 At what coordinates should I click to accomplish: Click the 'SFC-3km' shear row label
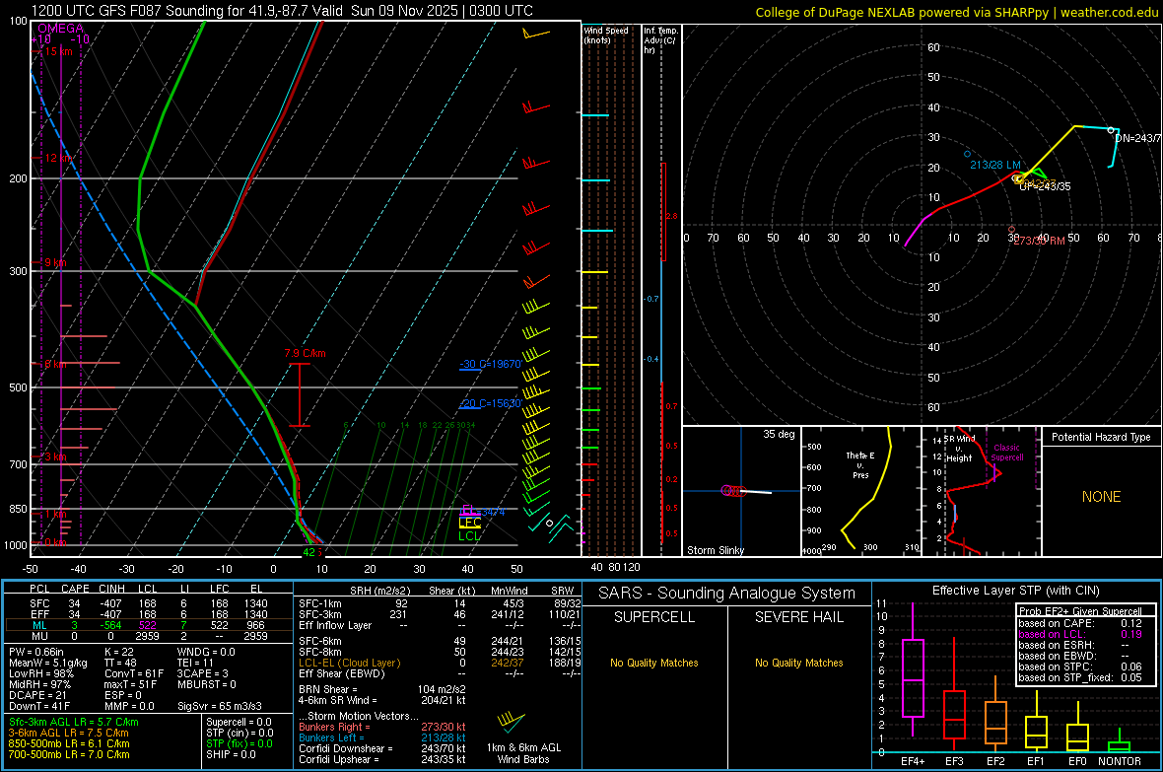coord(319,614)
